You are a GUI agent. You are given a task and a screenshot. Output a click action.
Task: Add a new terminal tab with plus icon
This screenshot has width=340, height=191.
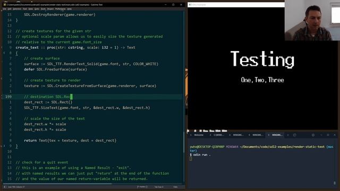288,135
